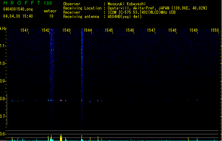
Task: Click observer name Masayuki Kobayashi
Action: click(127, 4)
